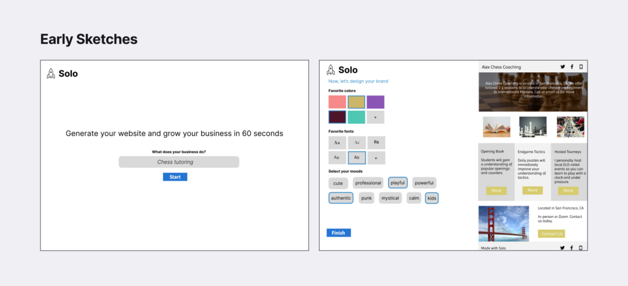Select the purple favorite color swatch
Image resolution: width=628 pixels, height=286 pixels.
click(x=375, y=102)
